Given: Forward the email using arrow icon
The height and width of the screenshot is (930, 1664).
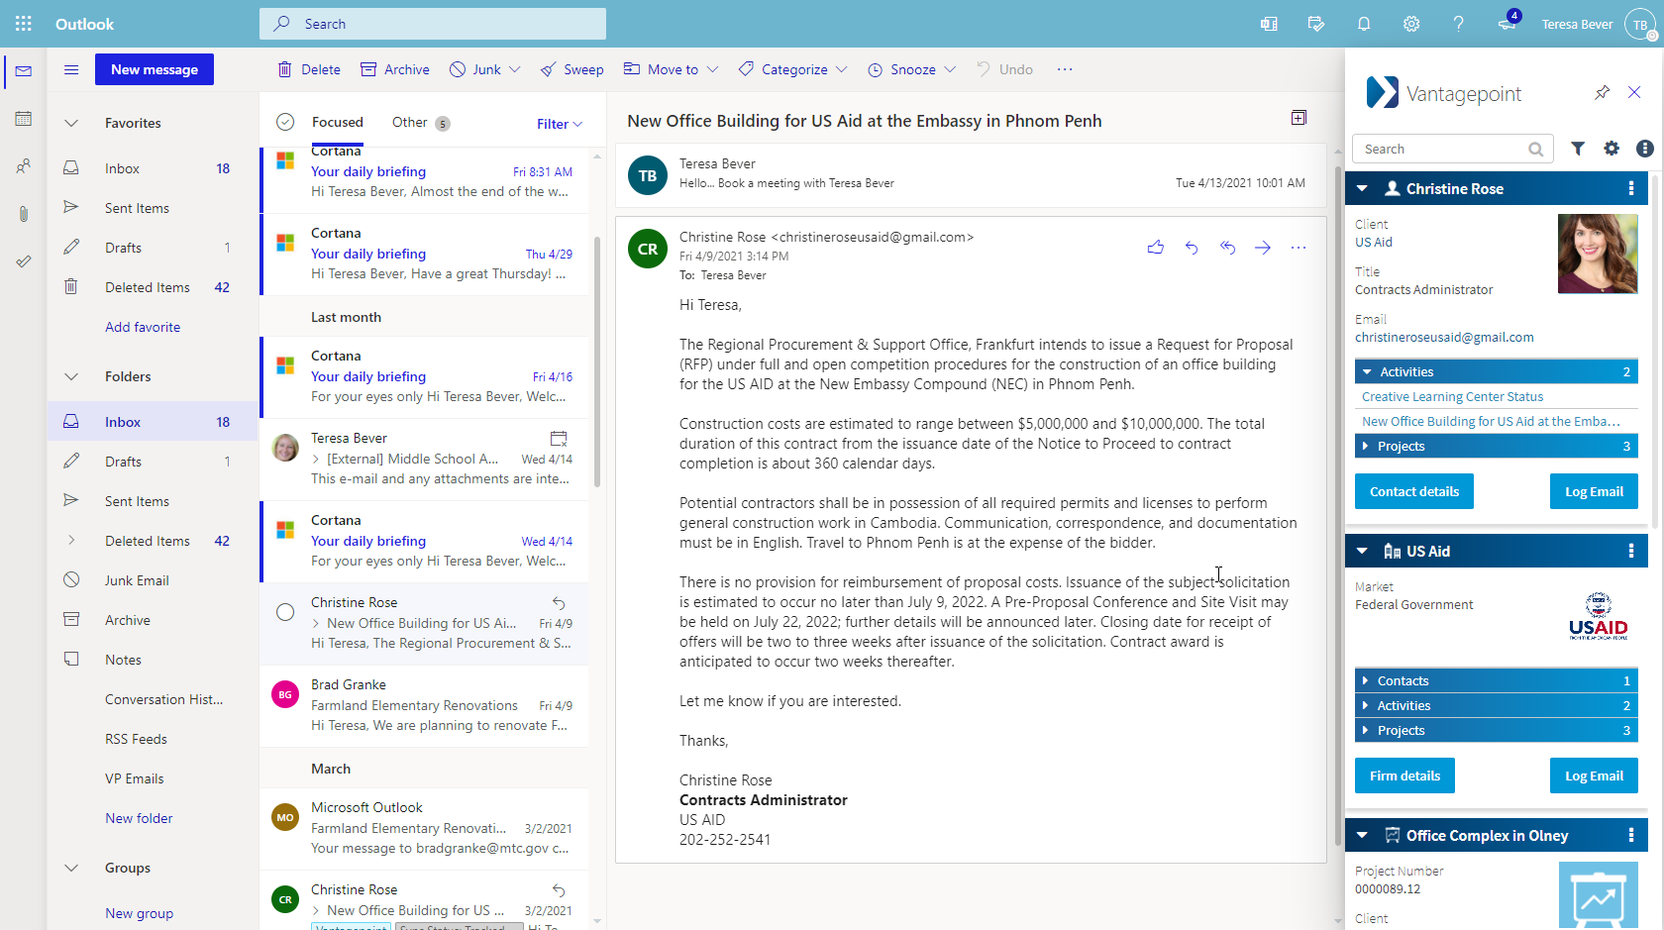Looking at the screenshot, I should [x=1263, y=248].
